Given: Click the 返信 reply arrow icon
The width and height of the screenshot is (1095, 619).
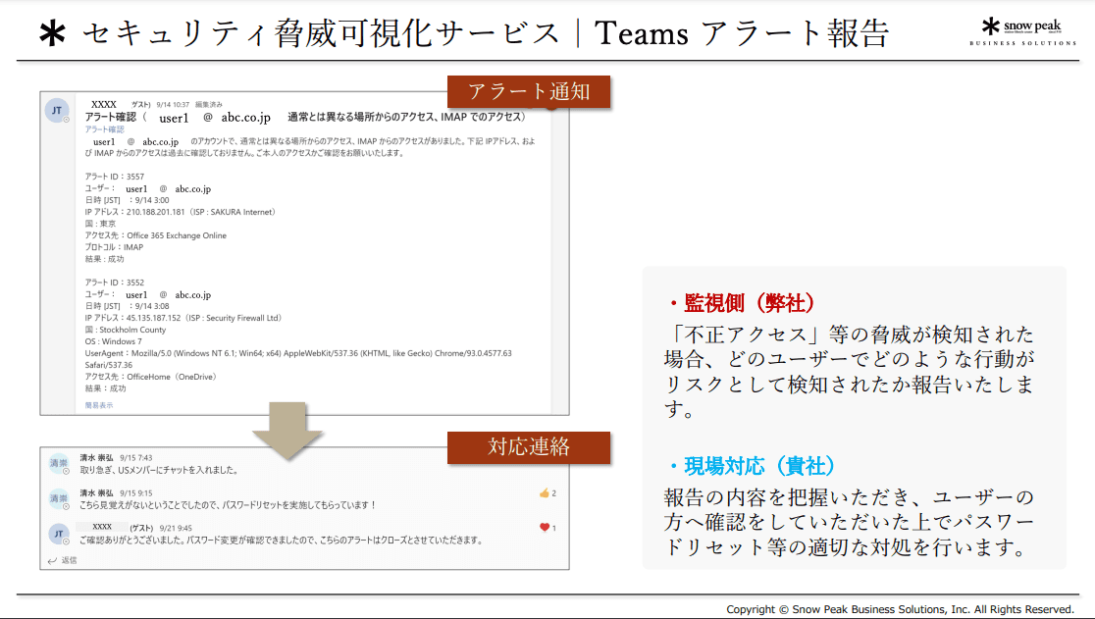Looking at the screenshot, I should [52, 560].
